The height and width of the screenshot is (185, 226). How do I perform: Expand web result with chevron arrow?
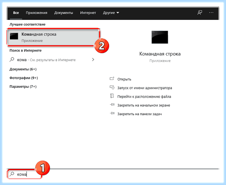pos(93,59)
